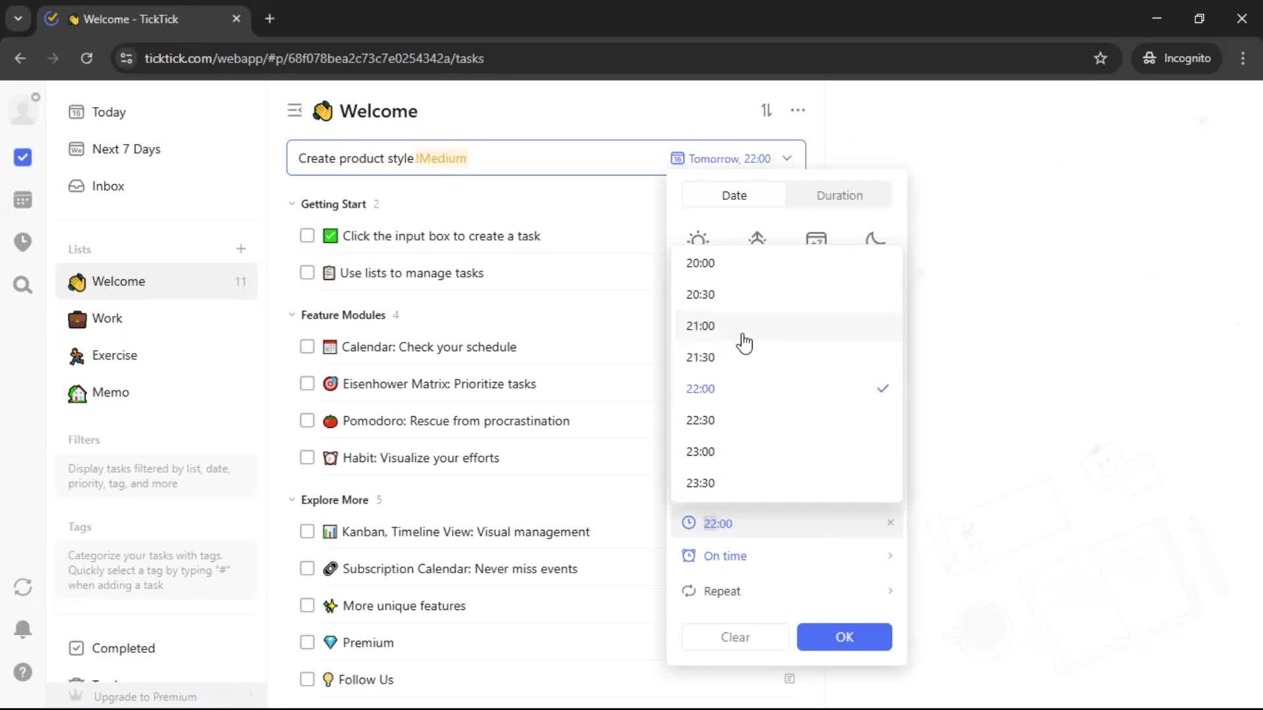Mark 'Follow Us' task as complete
This screenshot has width=1263, height=710.
pyautogui.click(x=307, y=679)
